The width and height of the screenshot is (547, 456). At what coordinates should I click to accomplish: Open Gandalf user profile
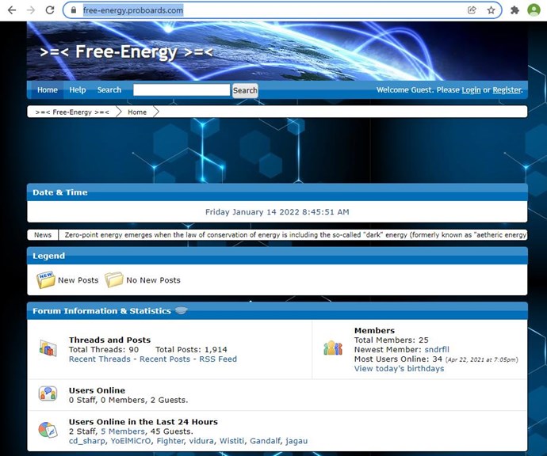click(265, 441)
